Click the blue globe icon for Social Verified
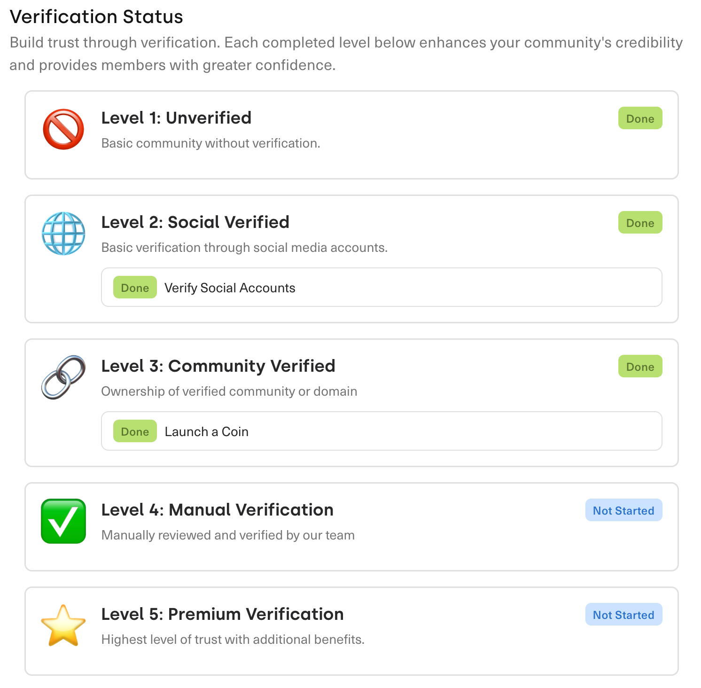The image size is (701, 688). tap(63, 234)
